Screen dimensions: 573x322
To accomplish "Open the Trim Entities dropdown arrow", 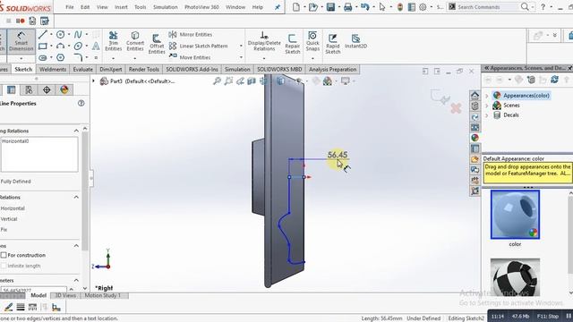I will (x=114, y=58).
